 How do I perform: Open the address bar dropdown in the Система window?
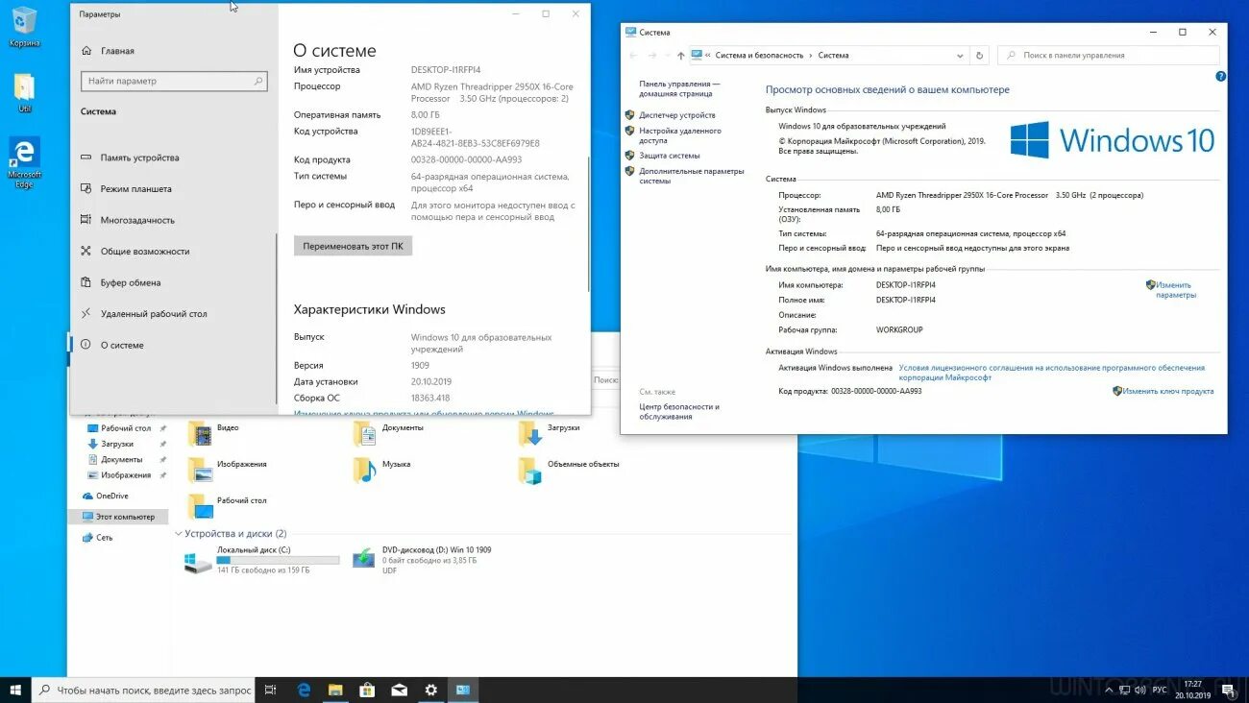[961, 56]
